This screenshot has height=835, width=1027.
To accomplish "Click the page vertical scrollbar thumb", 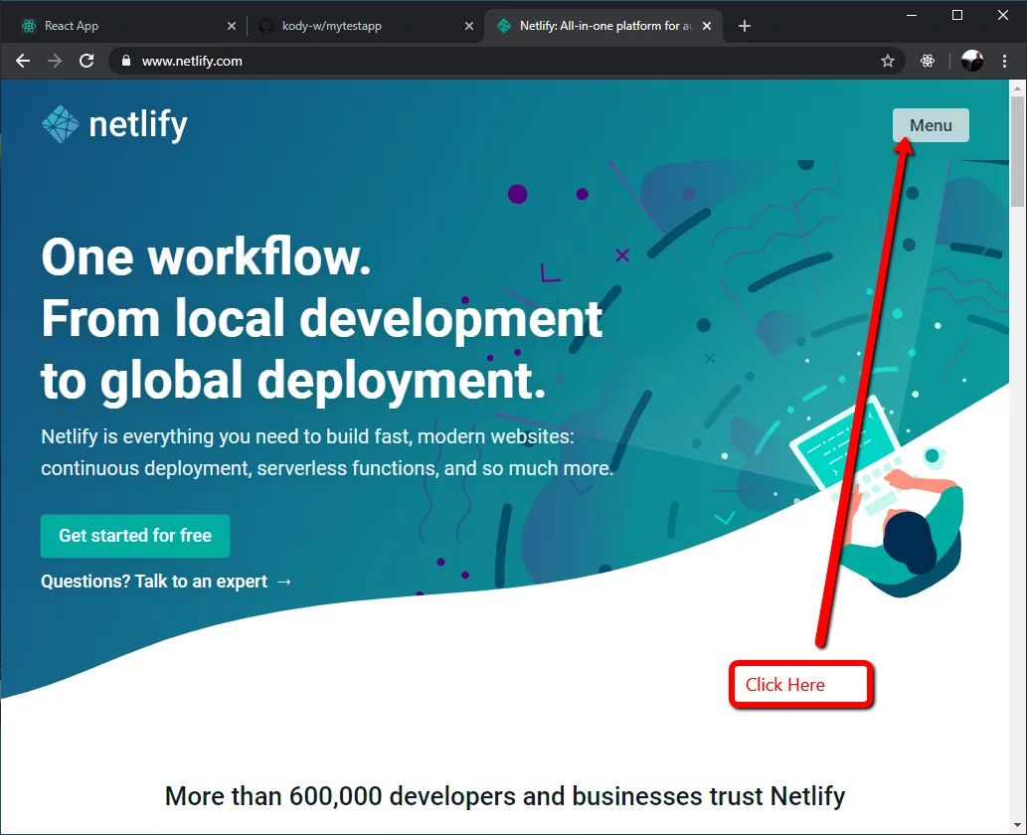I will [1017, 151].
